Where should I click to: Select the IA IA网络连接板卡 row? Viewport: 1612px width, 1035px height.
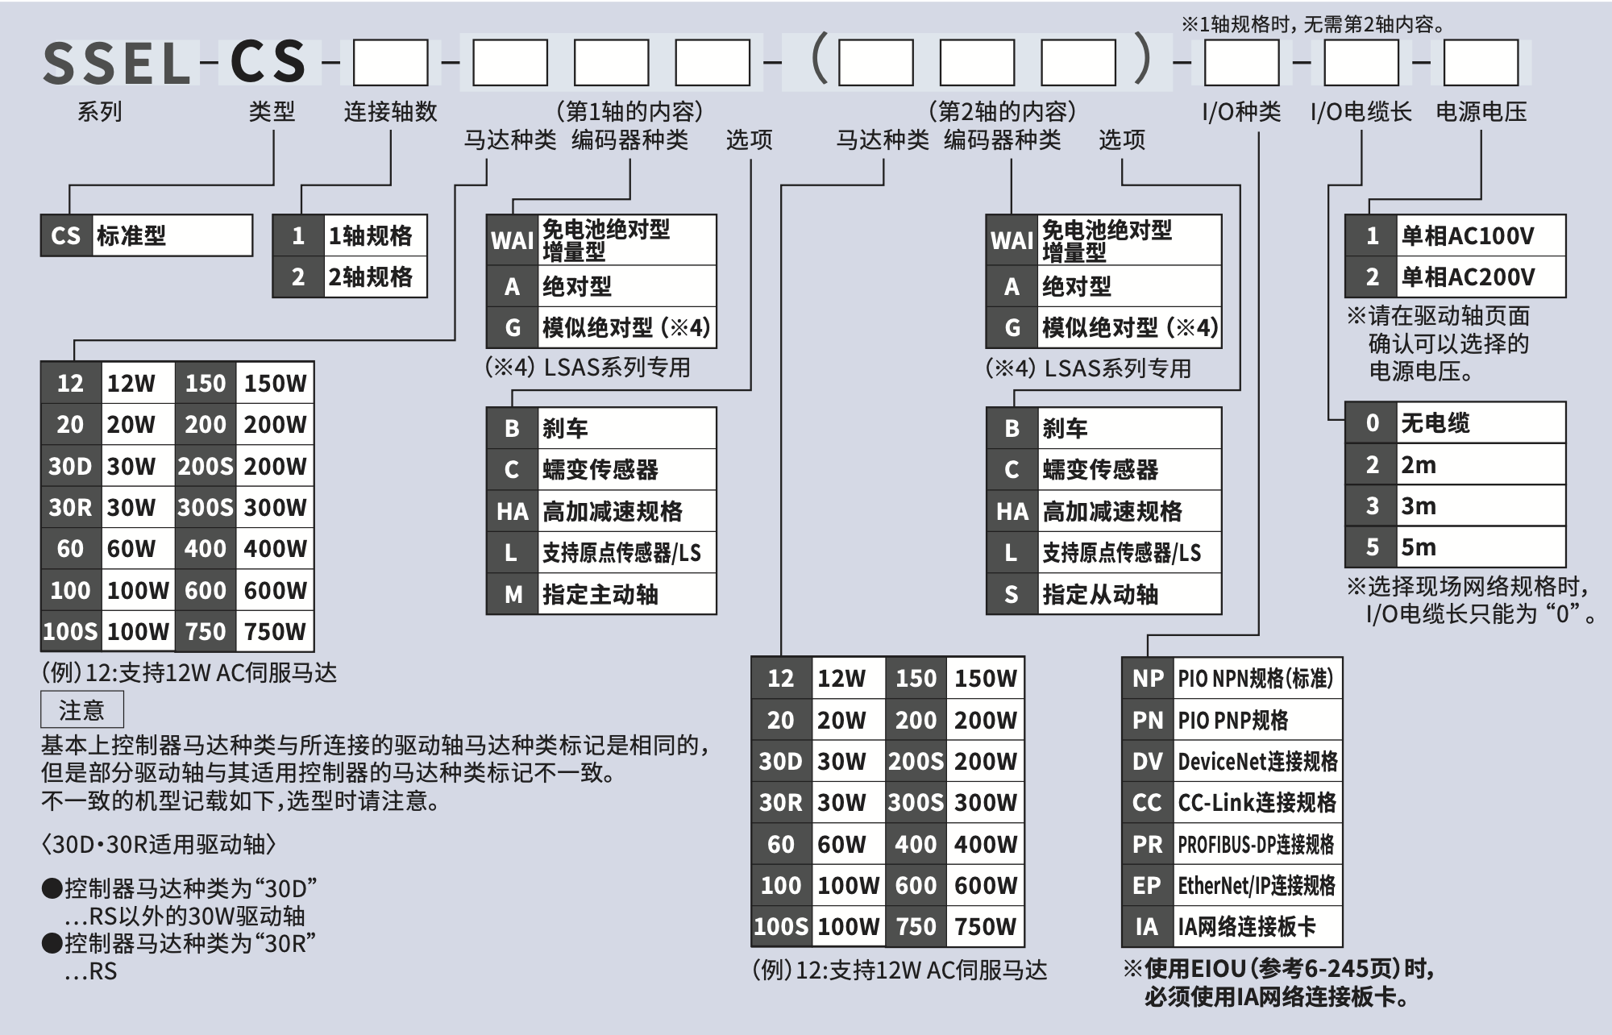click(1232, 926)
